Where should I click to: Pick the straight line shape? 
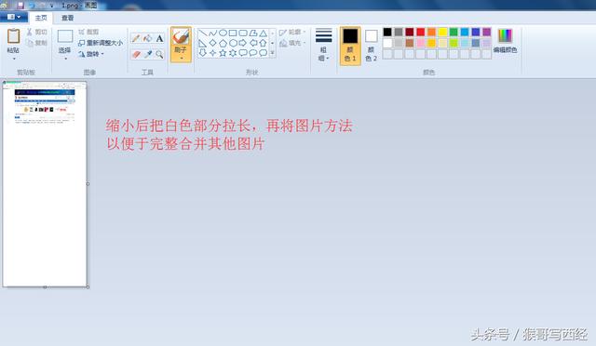tap(203, 33)
